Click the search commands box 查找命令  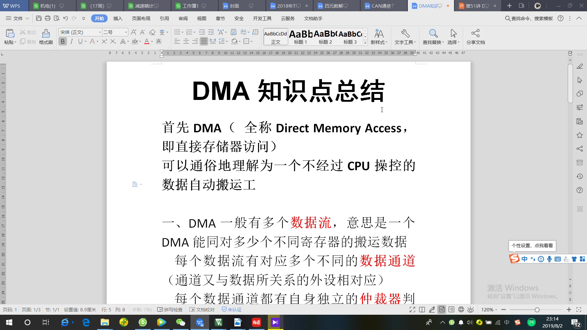[529, 18]
